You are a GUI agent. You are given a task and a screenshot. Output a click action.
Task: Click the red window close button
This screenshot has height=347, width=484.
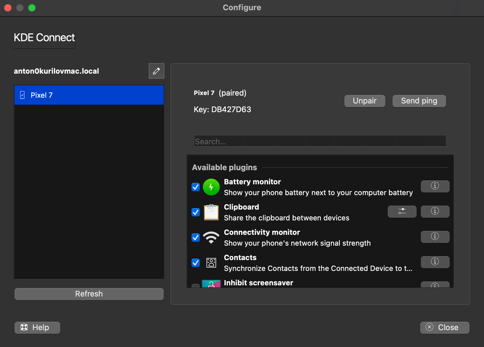tap(8, 8)
